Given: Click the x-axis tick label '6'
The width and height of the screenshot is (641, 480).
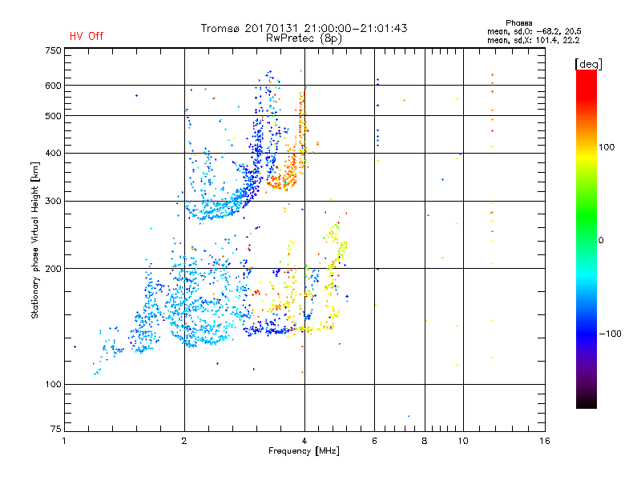Looking at the screenshot, I should point(374,441).
